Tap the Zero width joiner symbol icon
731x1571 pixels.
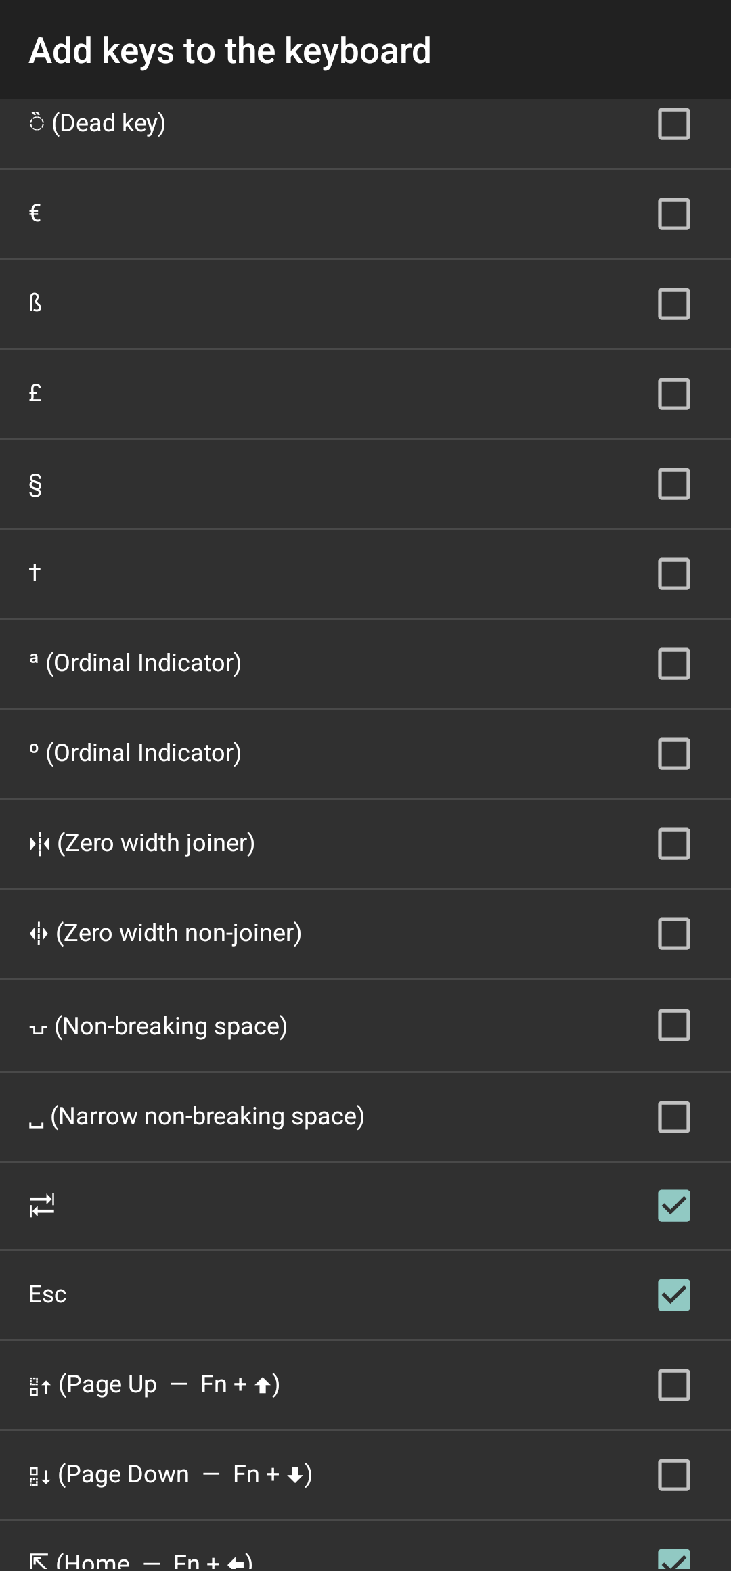point(39,844)
